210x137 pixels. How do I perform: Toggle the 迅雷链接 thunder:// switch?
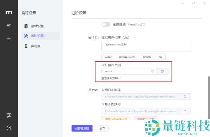tap(106, 24)
